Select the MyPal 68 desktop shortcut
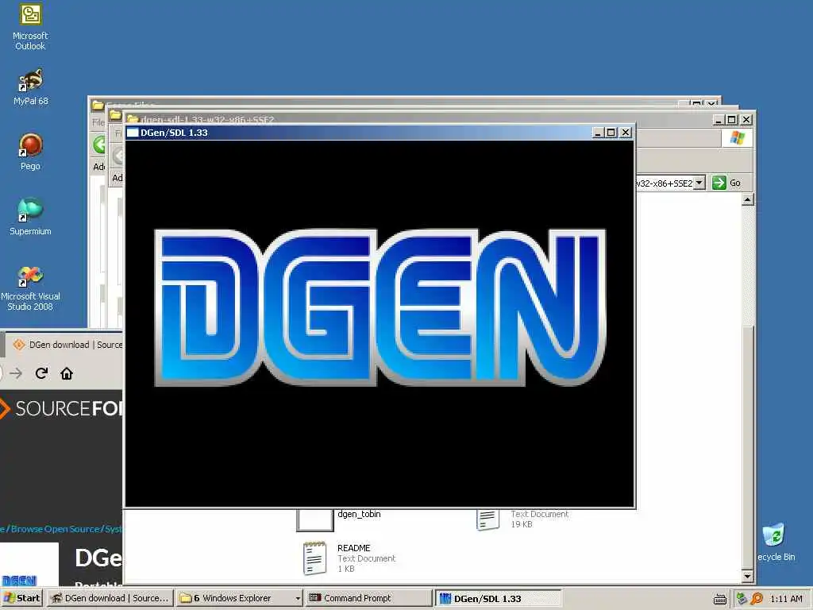The height and width of the screenshot is (610, 813). tap(31, 87)
